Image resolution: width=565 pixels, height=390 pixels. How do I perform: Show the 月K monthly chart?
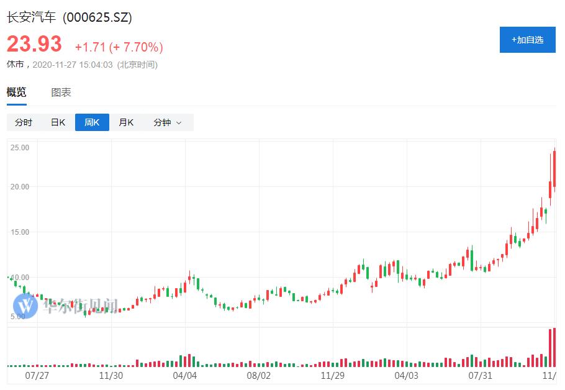coord(126,122)
